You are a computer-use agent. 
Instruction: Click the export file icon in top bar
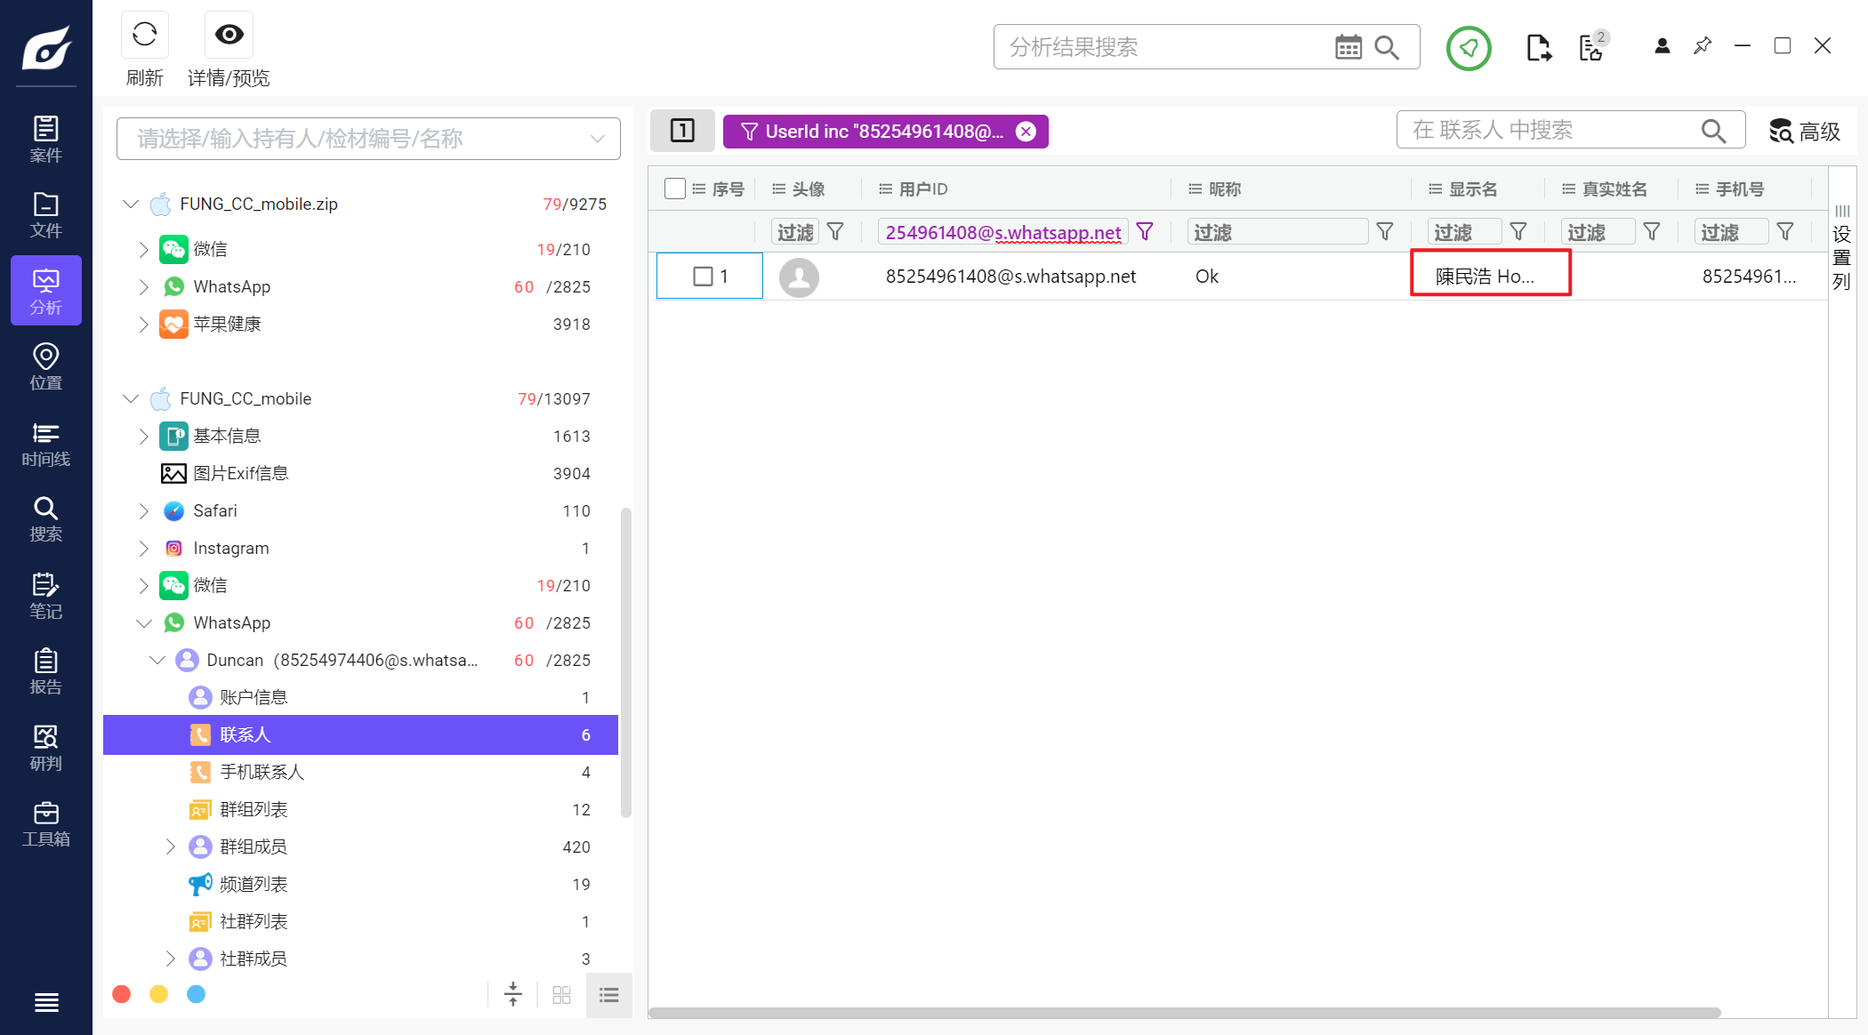point(1538,47)
